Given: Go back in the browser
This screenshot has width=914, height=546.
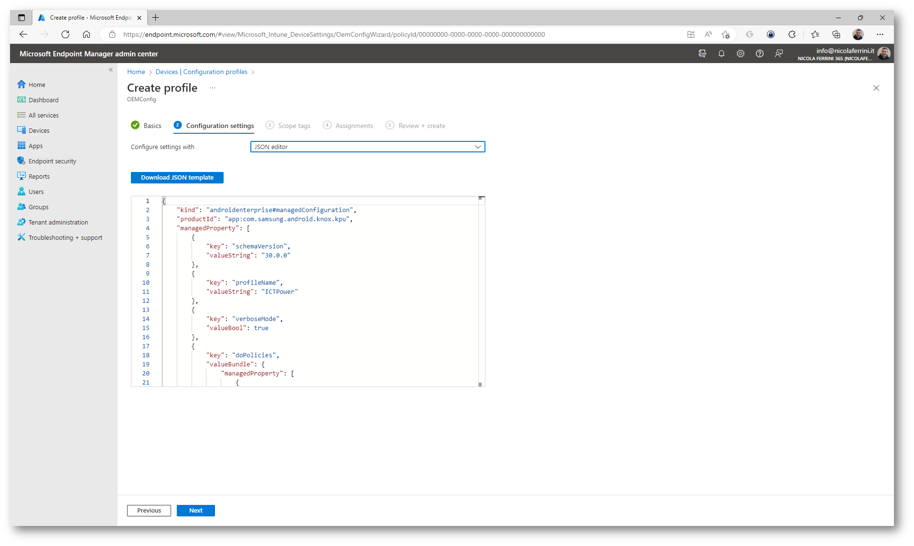Looking at the screenshot, I should (23, 34).
